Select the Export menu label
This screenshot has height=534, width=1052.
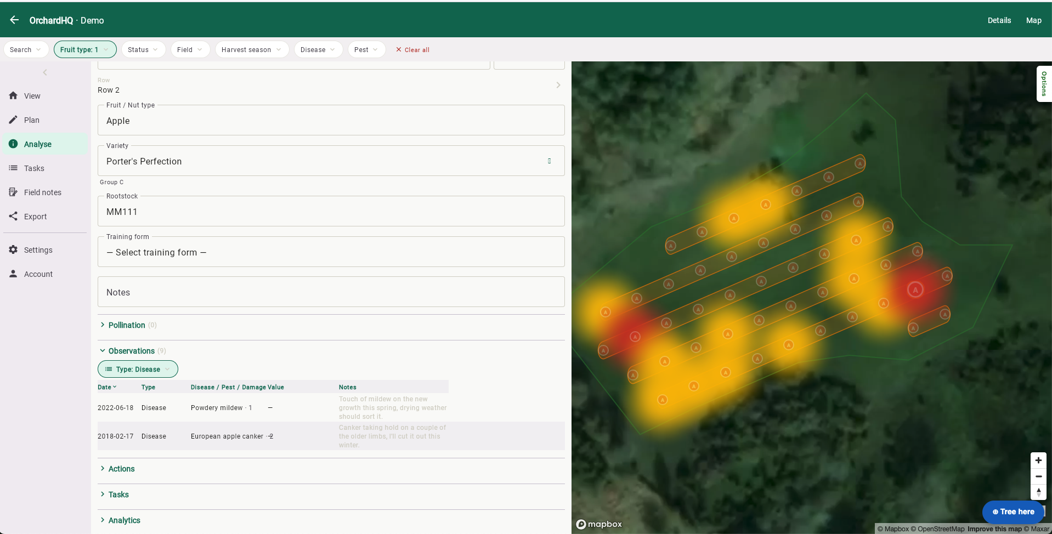click(x=35, y=217)
